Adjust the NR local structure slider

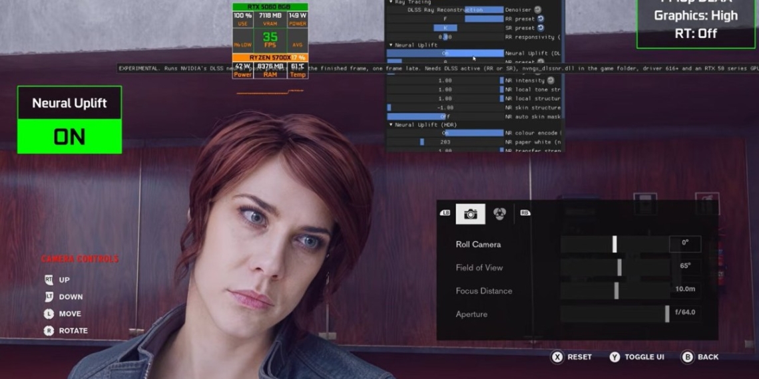click(x=445, y=98)
